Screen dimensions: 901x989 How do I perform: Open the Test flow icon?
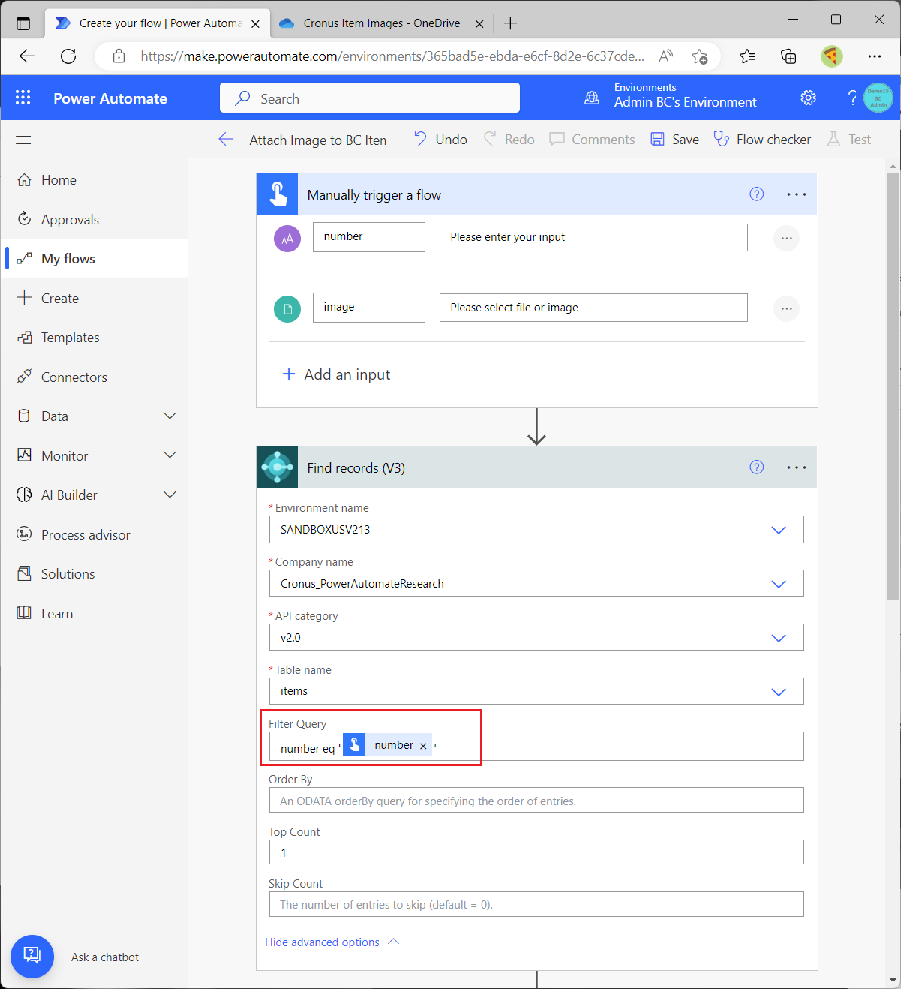tap(833, 139)
